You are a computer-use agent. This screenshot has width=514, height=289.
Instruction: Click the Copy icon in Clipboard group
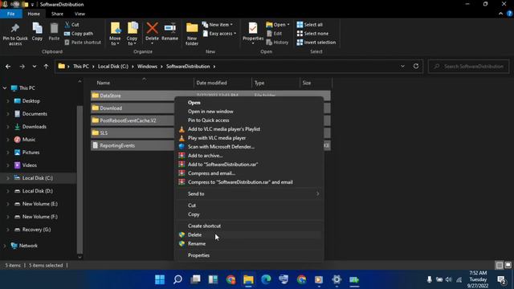(x=37, y=32)
